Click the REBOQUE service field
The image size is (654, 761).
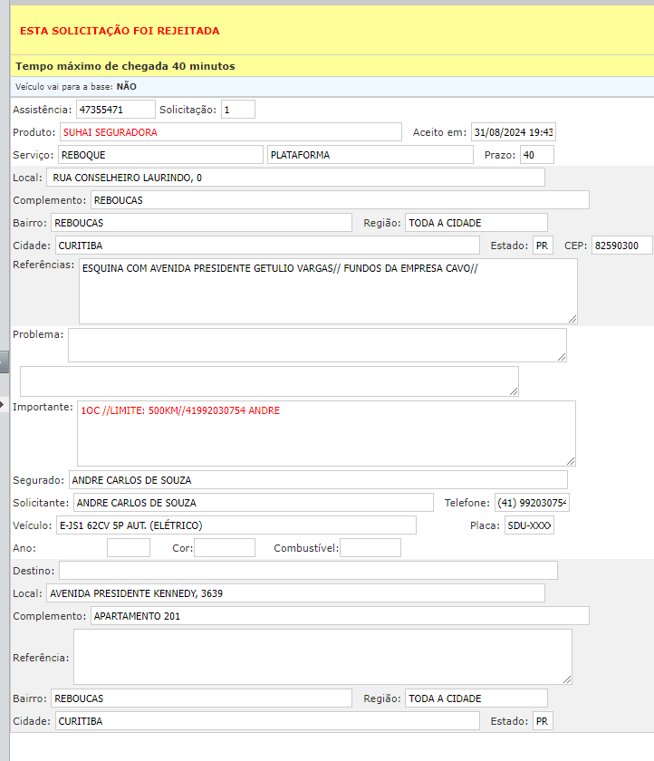159,155
